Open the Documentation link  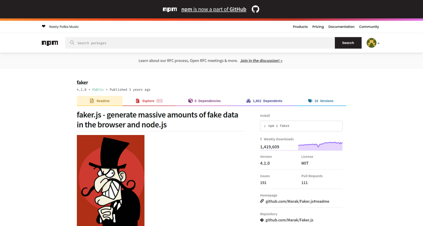tap(341, 27)
